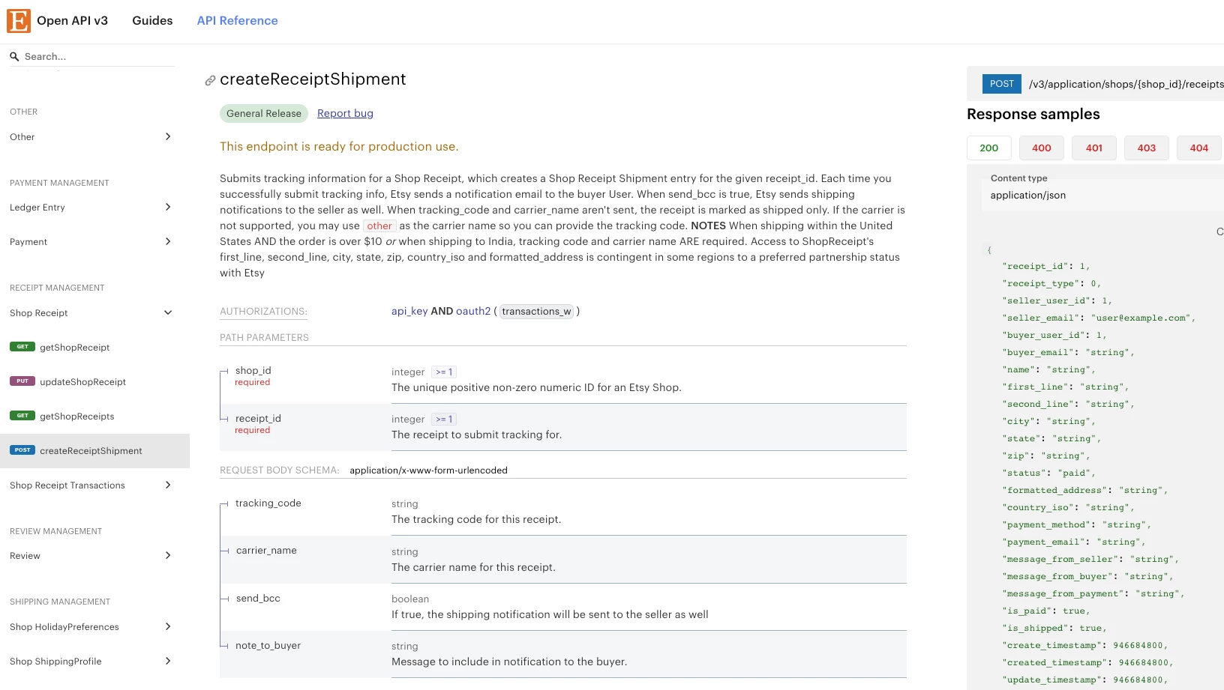Viewport: 1224px width, 690px height.
Task: Click the GET badge for getShopReceipts
Action: [22, 416]
